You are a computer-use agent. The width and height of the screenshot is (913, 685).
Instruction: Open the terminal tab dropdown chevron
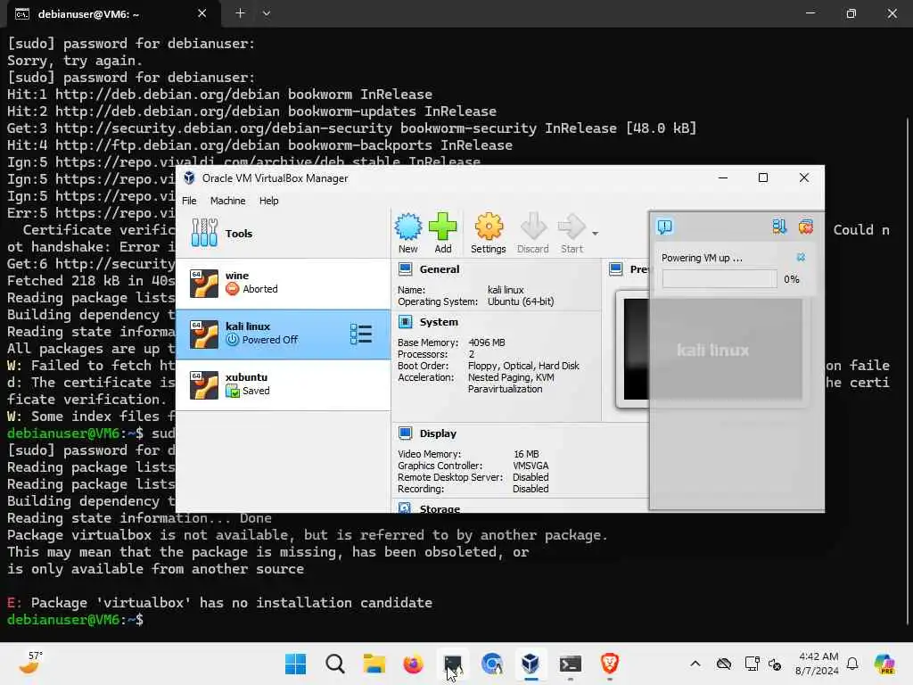click(x=266, y=12)
